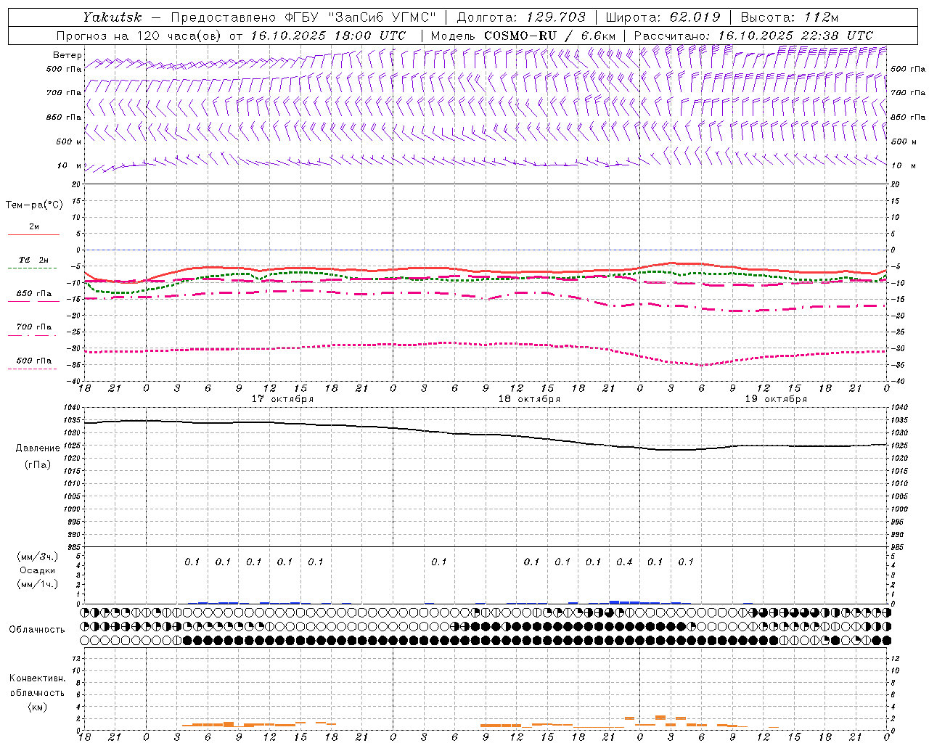Click the 2м temperature legend entry
This screenshot has height=743, width=929.
pyautogui.click(x=34, y=227)
